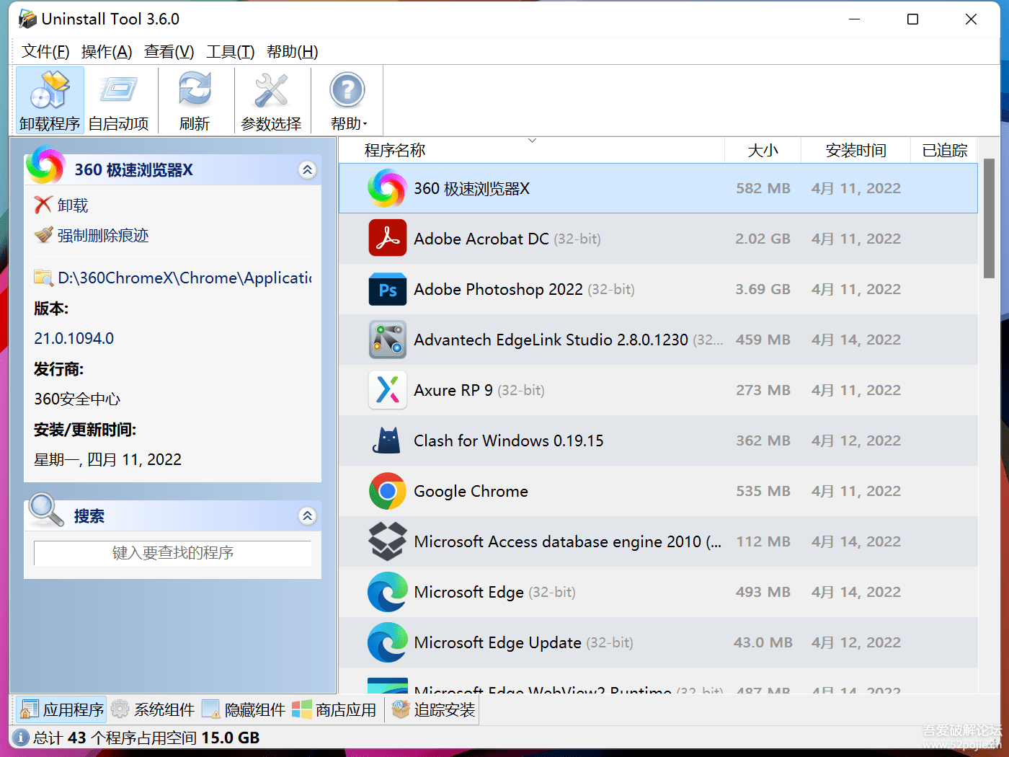Switch to 商店应用 tab
The width and height of the screenshot is (1009, 757).
point(334,710)
